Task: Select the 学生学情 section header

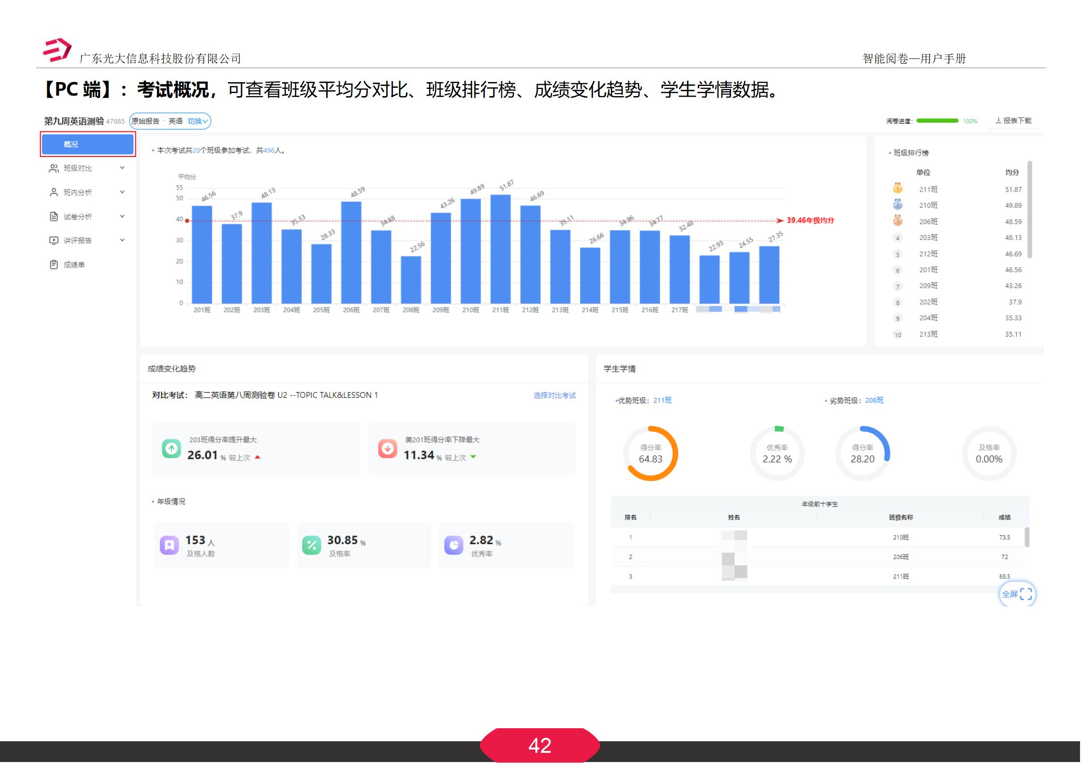Action: tap(620, 368)
